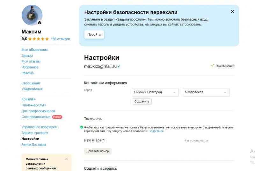Viewport: 255px width, 171px height.
Task: Click the five-star rating
Action: tap(39, 39)
